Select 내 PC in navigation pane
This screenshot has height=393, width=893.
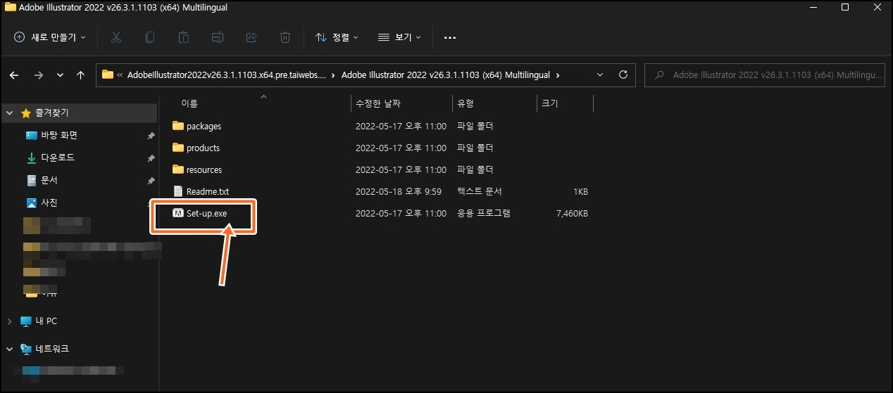pos(46,321)
